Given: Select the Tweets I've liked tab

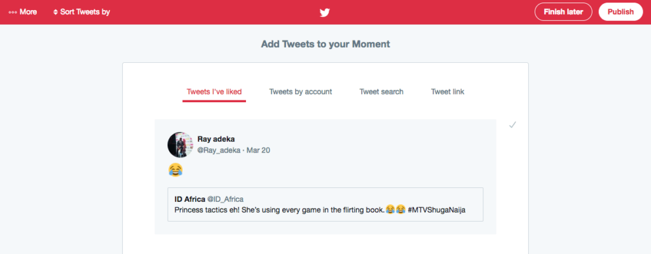Looking at the screenshot, I should point(214,91).
